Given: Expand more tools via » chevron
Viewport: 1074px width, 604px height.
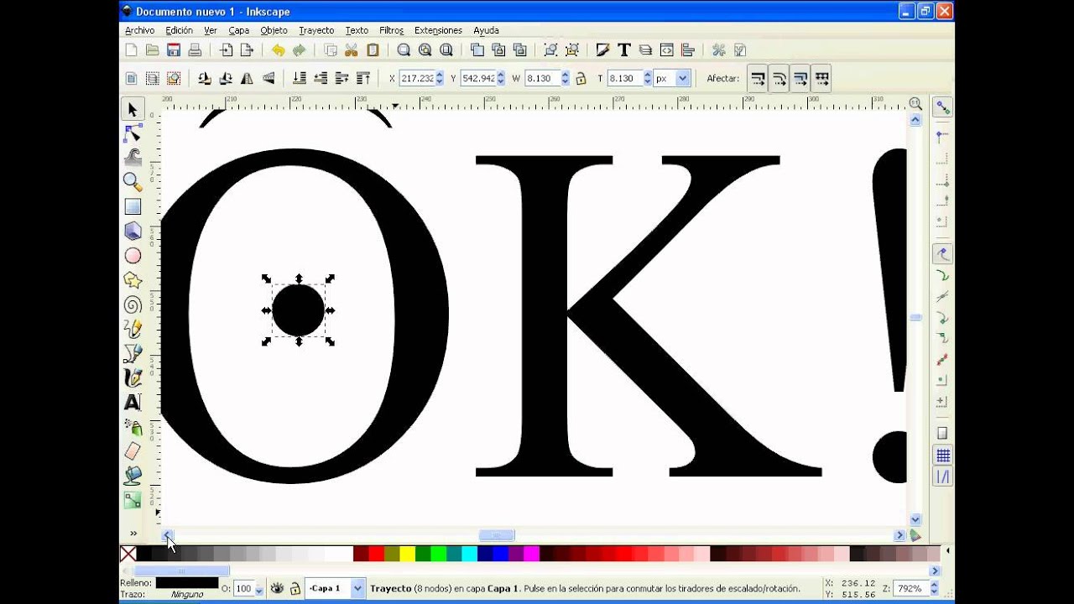Looking at the screenshot, I should click(x=133, y=533).
